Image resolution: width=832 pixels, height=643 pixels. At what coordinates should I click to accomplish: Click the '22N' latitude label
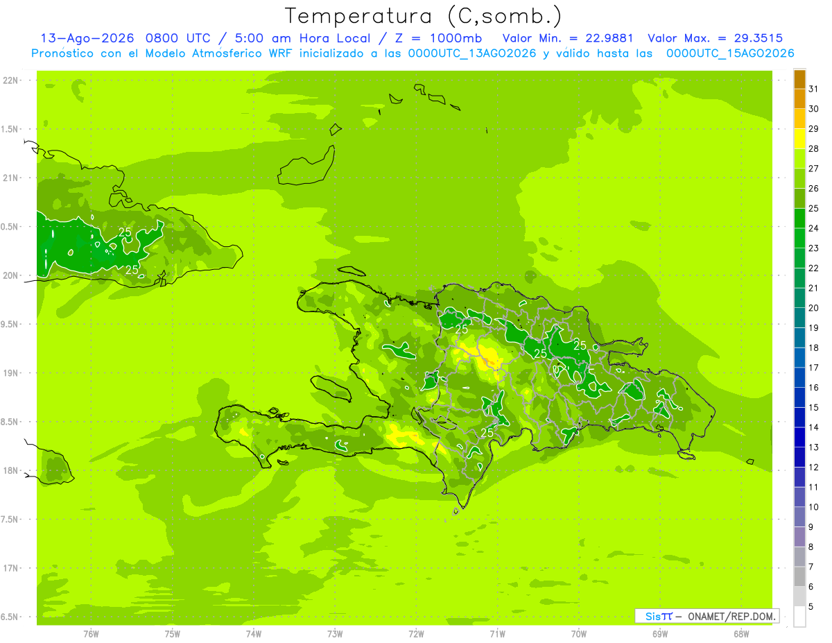tap(11, 80)
